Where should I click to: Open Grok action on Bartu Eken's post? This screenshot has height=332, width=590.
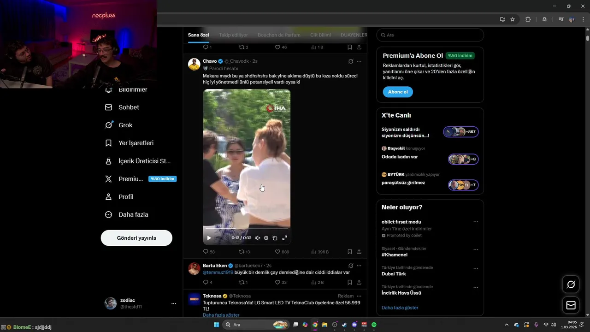[350, 266]
